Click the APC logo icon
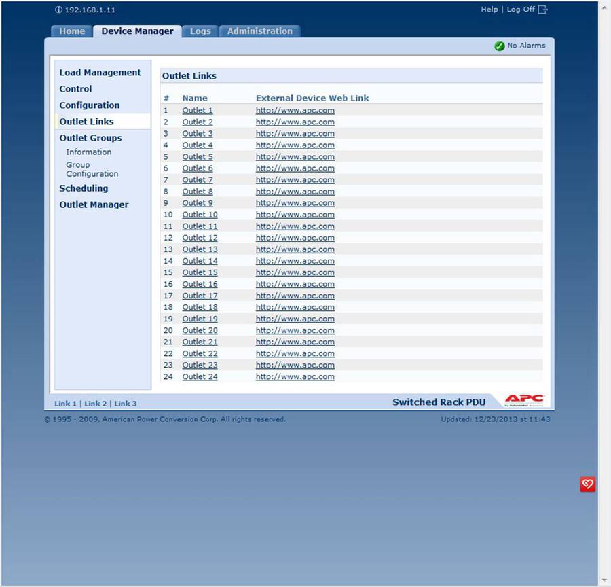 point(524,399)
